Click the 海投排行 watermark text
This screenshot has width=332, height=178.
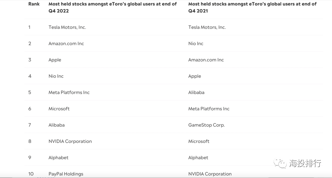coord(305,163)
